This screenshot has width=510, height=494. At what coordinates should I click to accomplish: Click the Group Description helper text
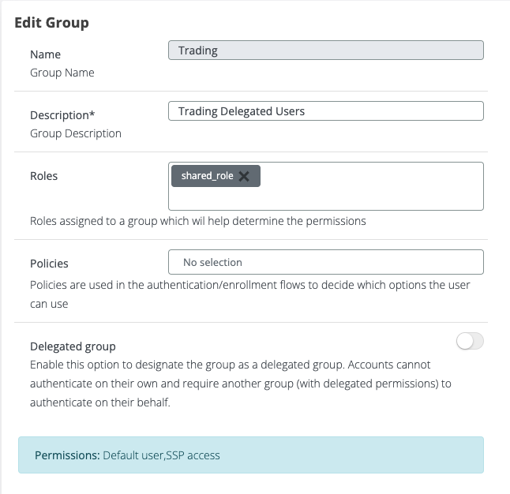75,133
